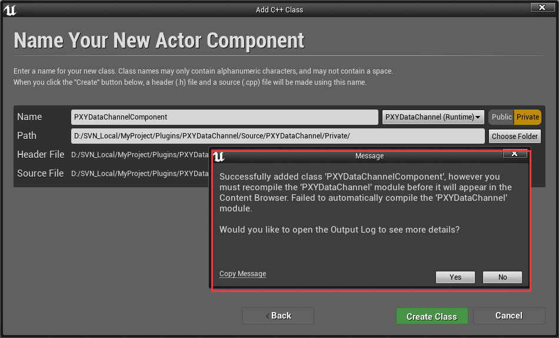Click the 'Message' dialog title
The image size is (559, 338).
pos(370,156)
